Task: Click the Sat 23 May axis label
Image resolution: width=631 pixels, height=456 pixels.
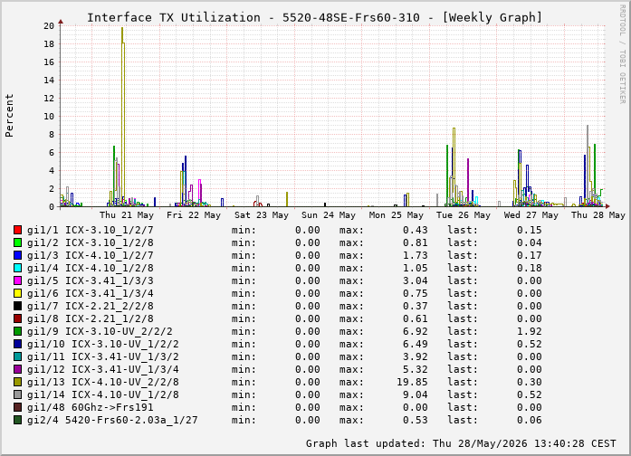Action: tap(262, 215)
